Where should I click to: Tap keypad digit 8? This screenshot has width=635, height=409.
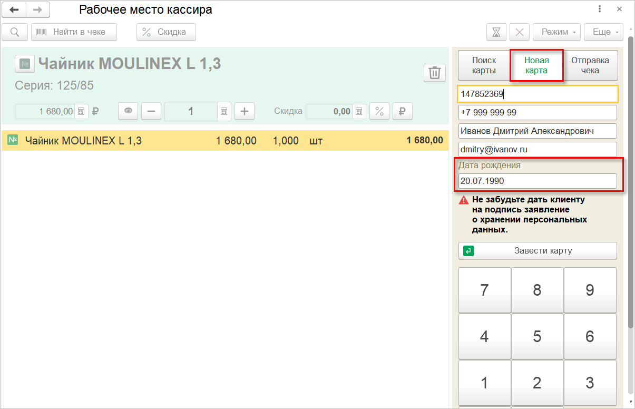click(537, 290)
